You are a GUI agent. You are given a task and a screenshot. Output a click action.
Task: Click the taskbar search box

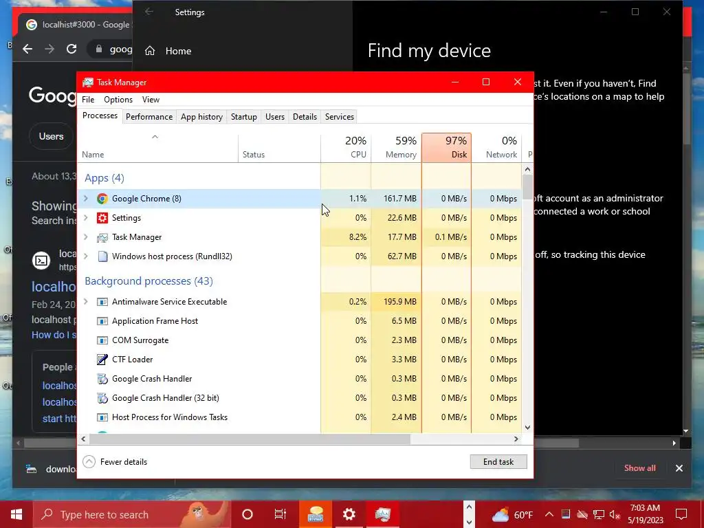pyautogui.click(x=133, y=514)
